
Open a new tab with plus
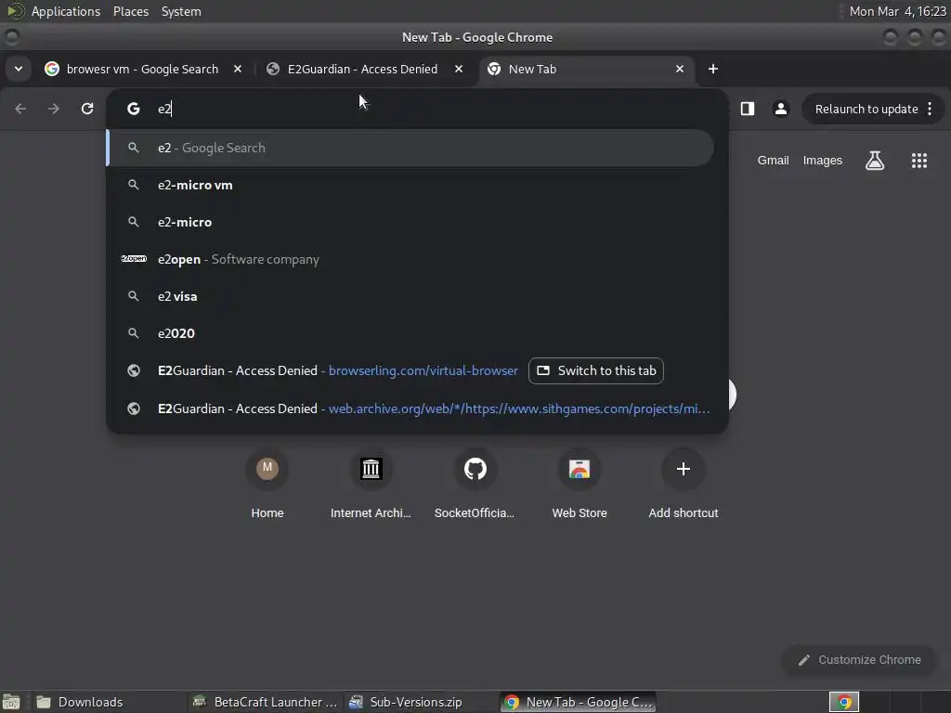tap(712, 69)
